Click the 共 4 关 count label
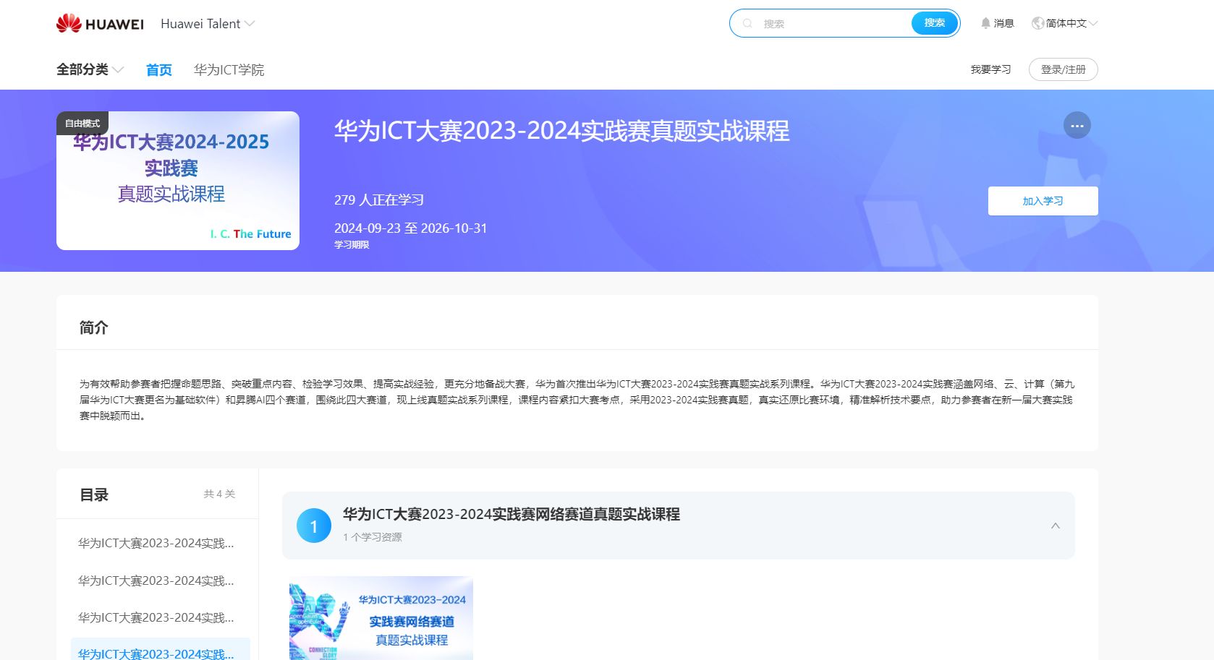Image resolution: width=1214 pixels, height=660 pixels. (x=219, y=494)
